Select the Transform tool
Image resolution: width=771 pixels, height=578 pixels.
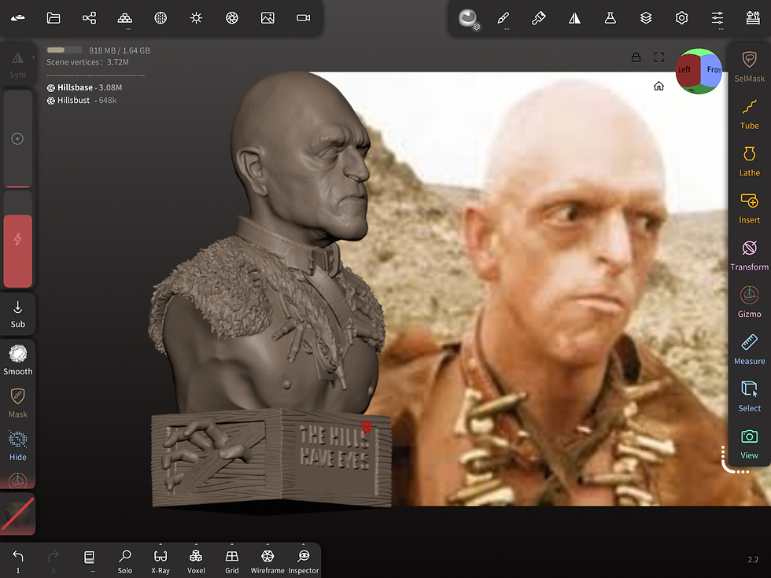749,256
